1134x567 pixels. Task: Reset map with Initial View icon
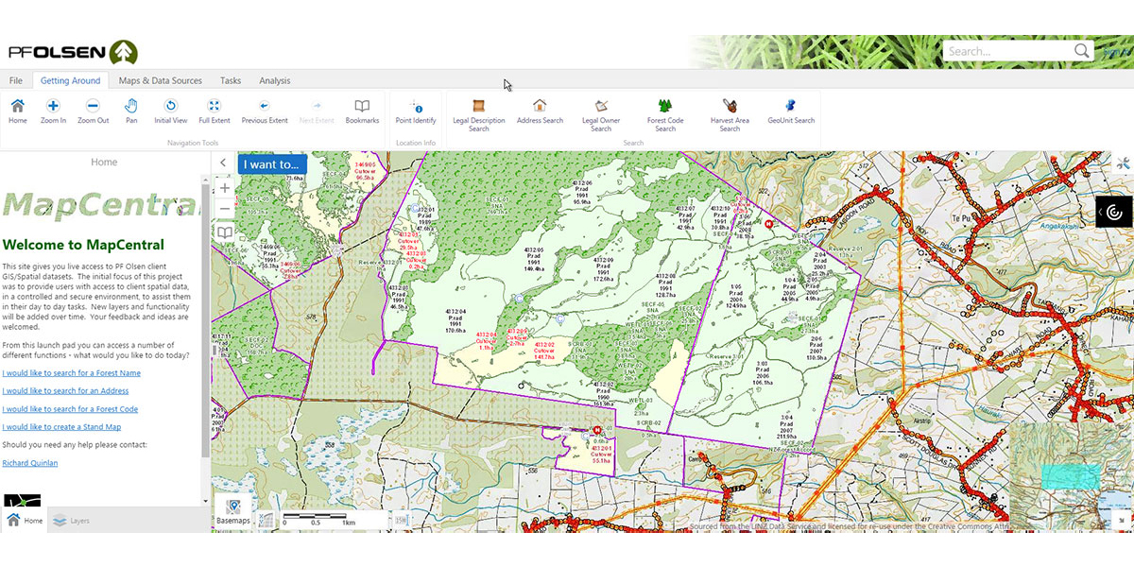coord(171,109)
